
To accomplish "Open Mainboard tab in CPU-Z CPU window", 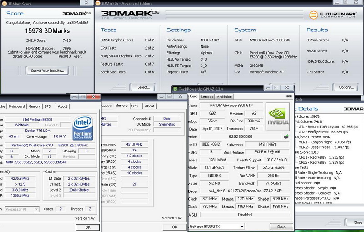I will [x=16, y=106].
